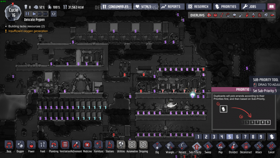Open the Reports screen
This screenshot has height=158, width=280.
(x=172, y=7)
